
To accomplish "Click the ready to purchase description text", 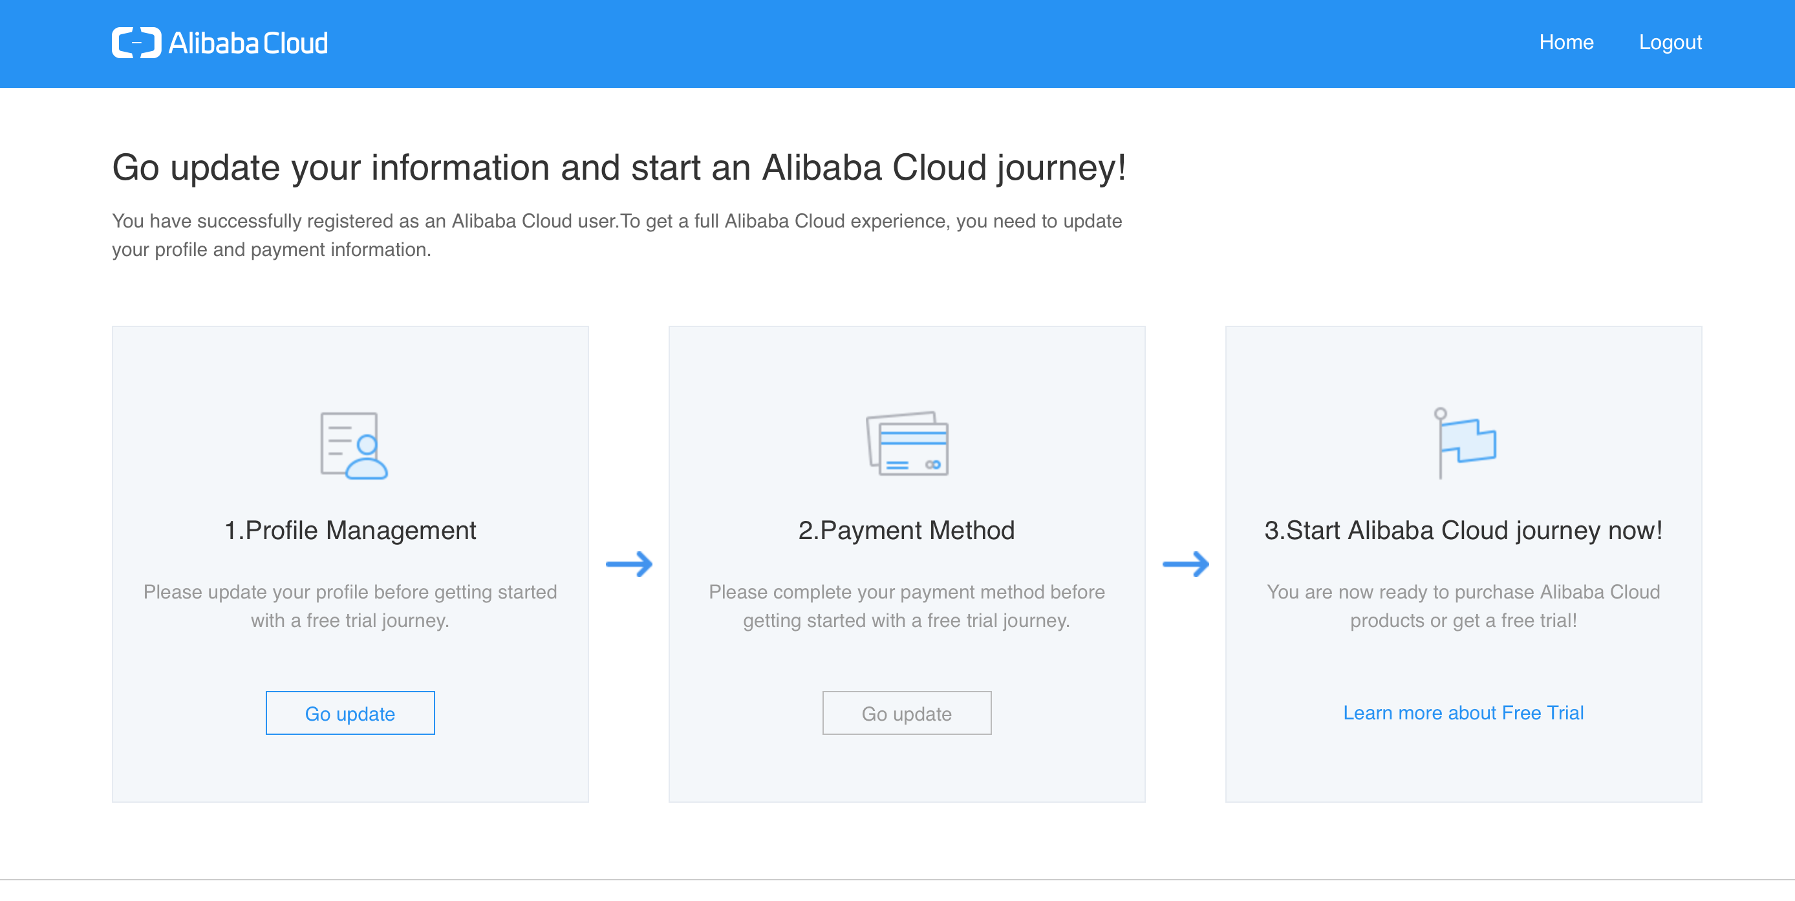I will point(1463,606).
